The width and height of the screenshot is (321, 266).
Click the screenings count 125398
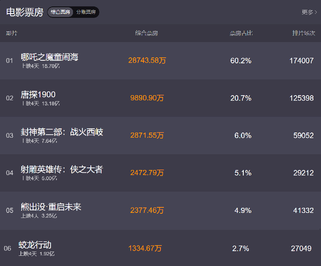click(301, 98)
